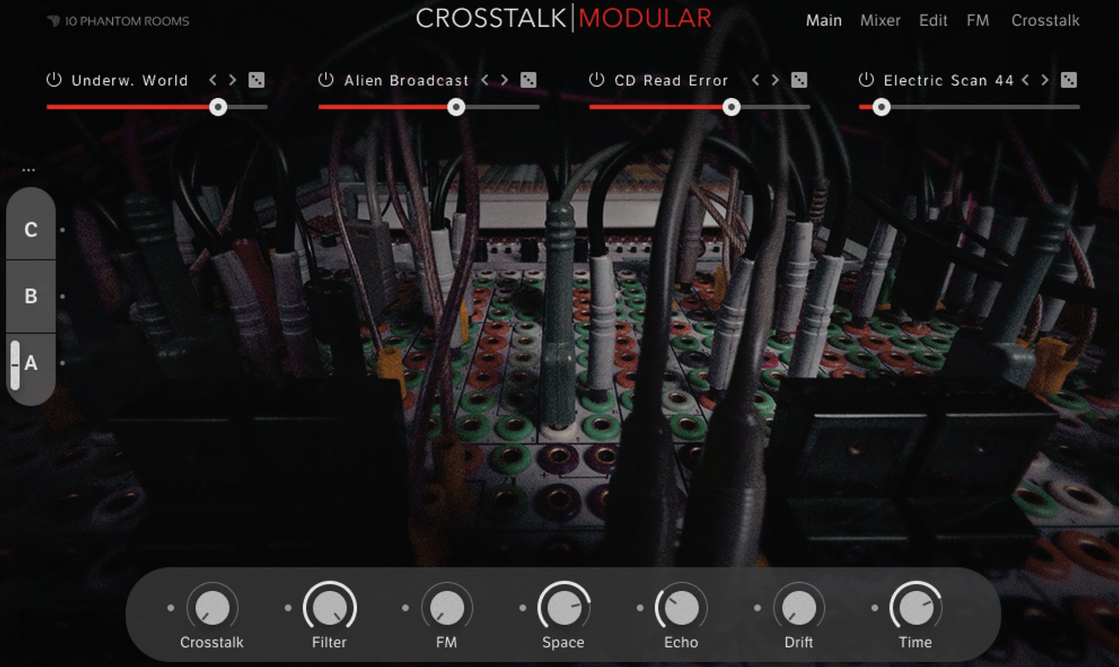1119x667 pixels.
Task: Randomize the Alien Broadcast preset via dice icon
Action: pos(529,80)
